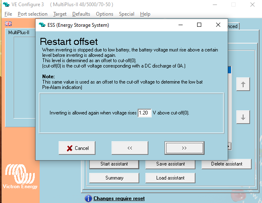This screenshot has width=262, height=203.
Task: Open the Port selection menu
Action: [x=33, y=14]
